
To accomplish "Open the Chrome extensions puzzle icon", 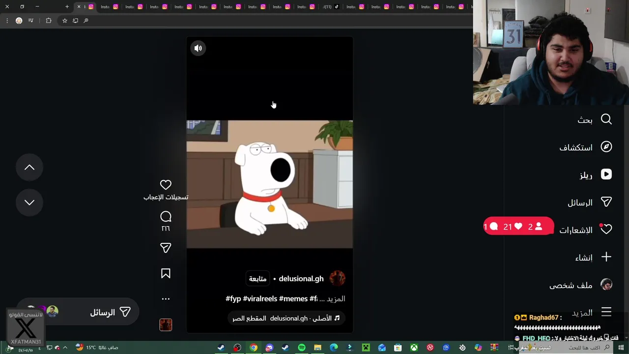I will click(x=48, y=21).
